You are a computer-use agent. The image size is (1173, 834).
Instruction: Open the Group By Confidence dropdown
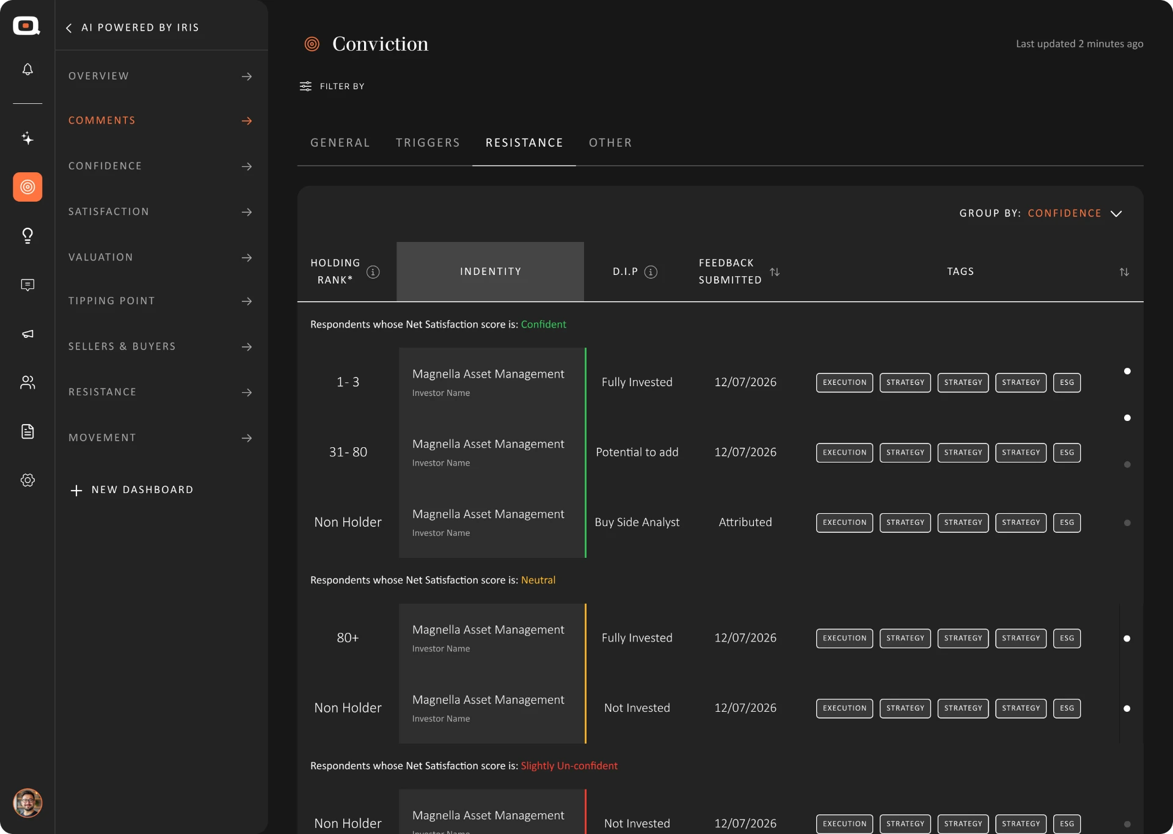[x=1041, y=213]
